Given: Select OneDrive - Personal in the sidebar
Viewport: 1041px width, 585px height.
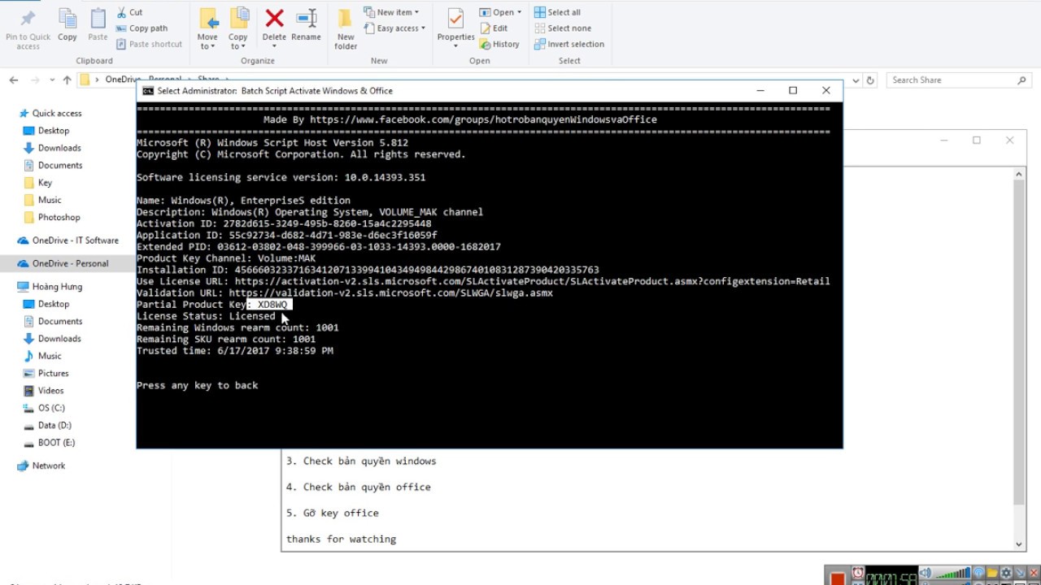Looking at the screenshot, I should coord(67,263).
